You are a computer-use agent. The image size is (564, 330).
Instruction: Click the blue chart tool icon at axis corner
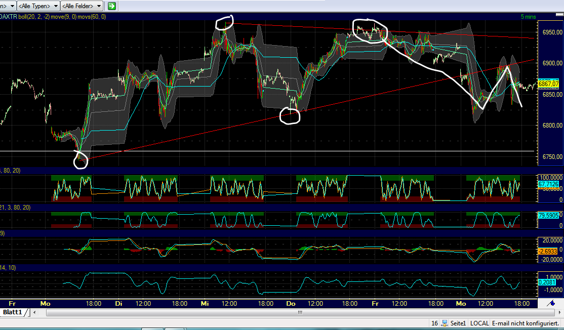coord(551,303)
